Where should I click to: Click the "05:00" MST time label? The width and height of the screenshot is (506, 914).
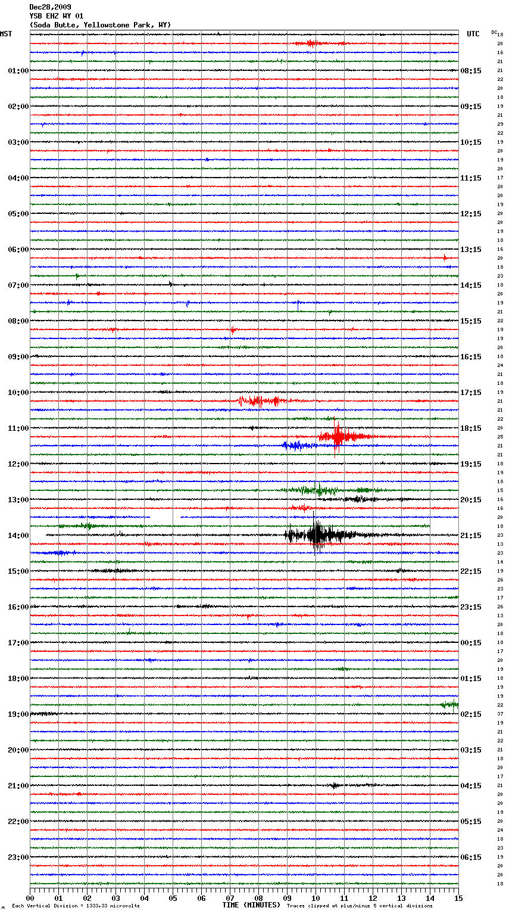click(x=18, y=214)
